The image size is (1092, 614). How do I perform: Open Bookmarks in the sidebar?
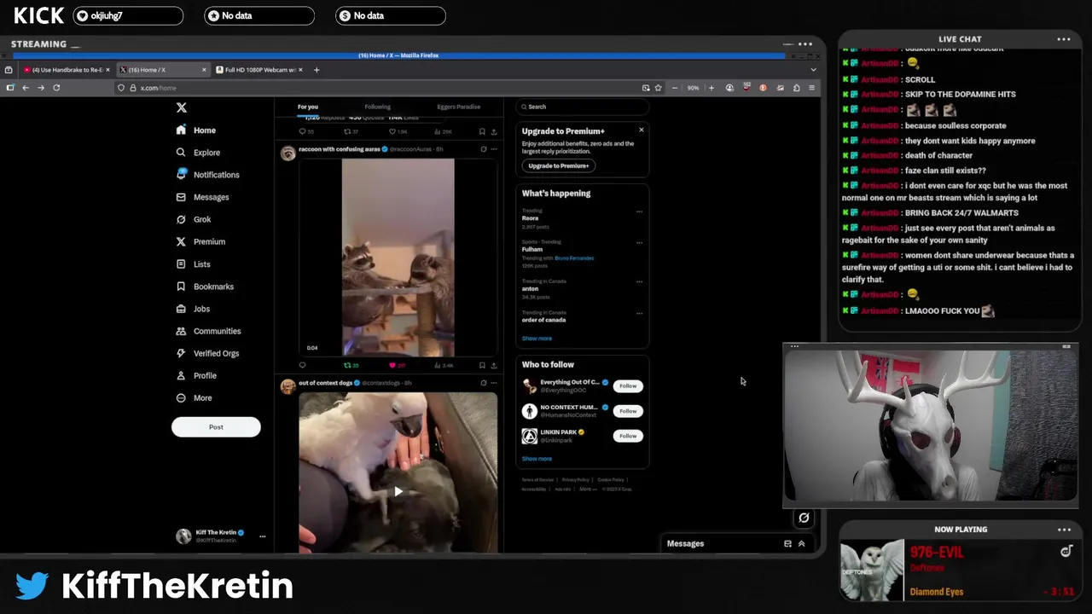tap(204, 287)
